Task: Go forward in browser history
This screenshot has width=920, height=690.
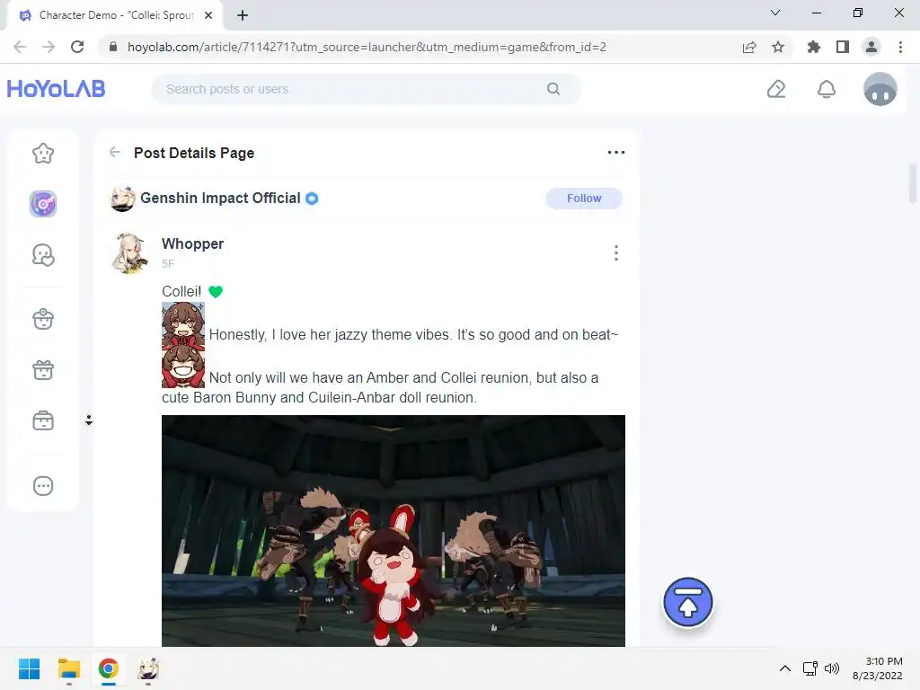Action: click(x=49, y=47)
